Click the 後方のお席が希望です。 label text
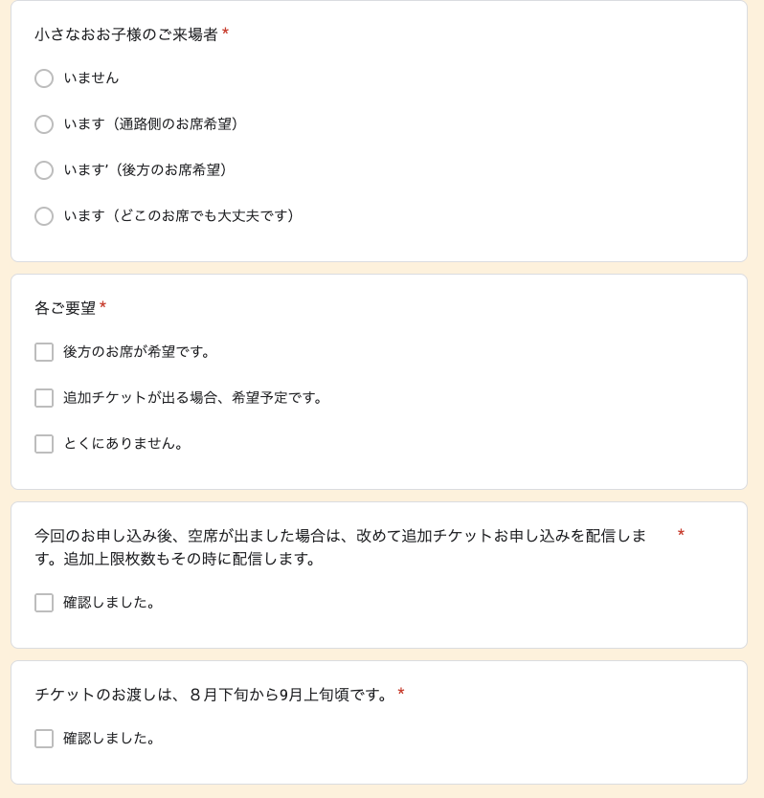This screenshot has height=798, width=764. point(137,352)
